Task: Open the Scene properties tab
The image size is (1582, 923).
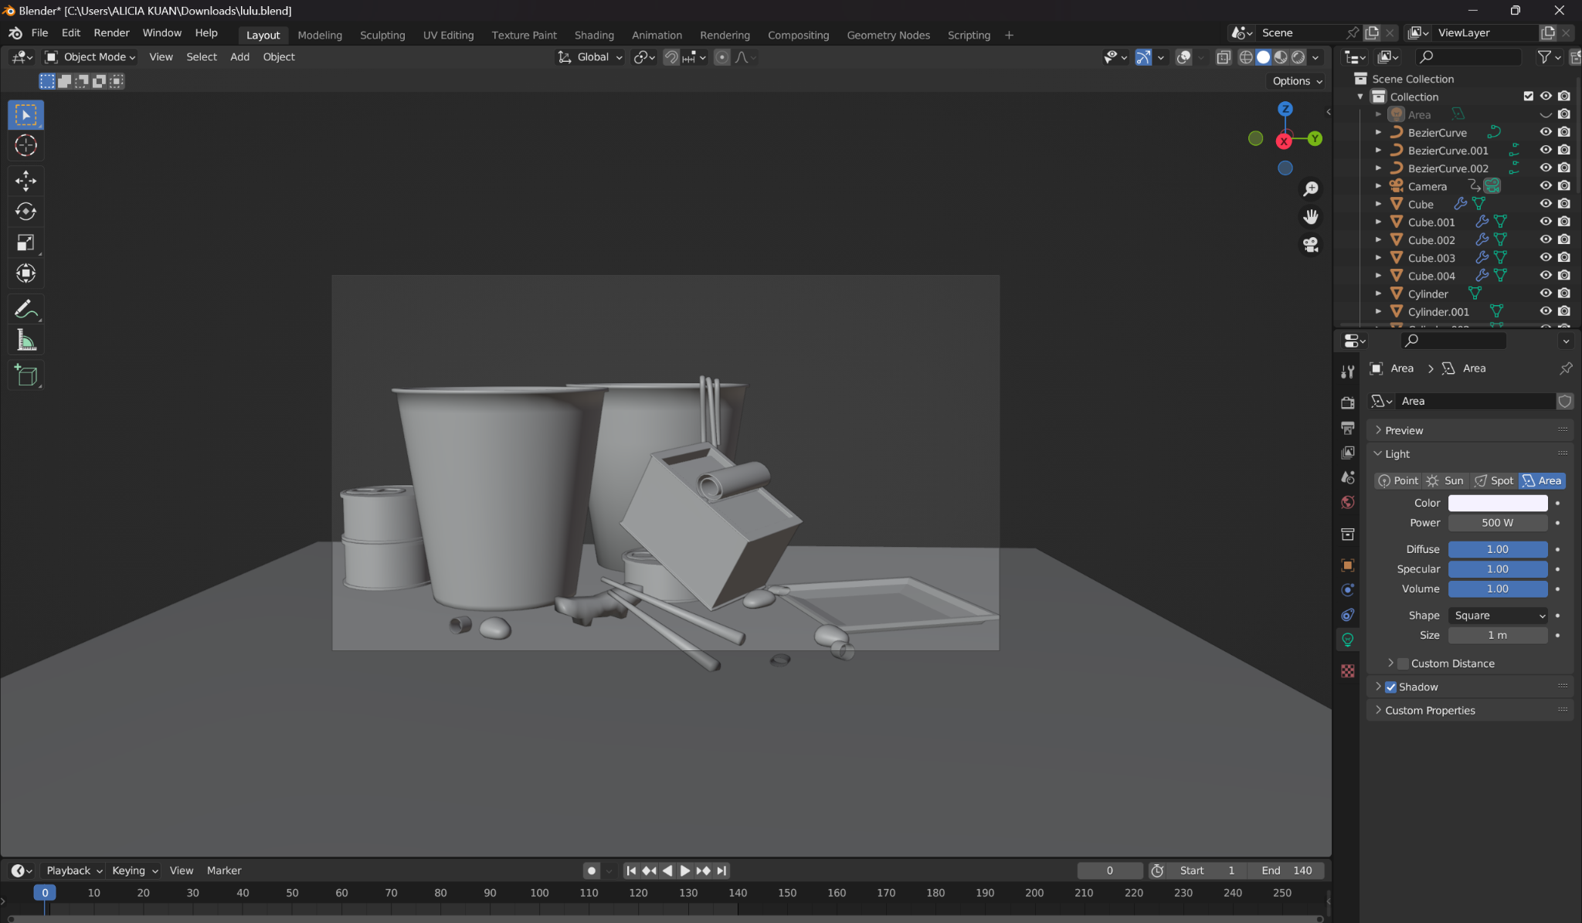Action: [1347, 477]
